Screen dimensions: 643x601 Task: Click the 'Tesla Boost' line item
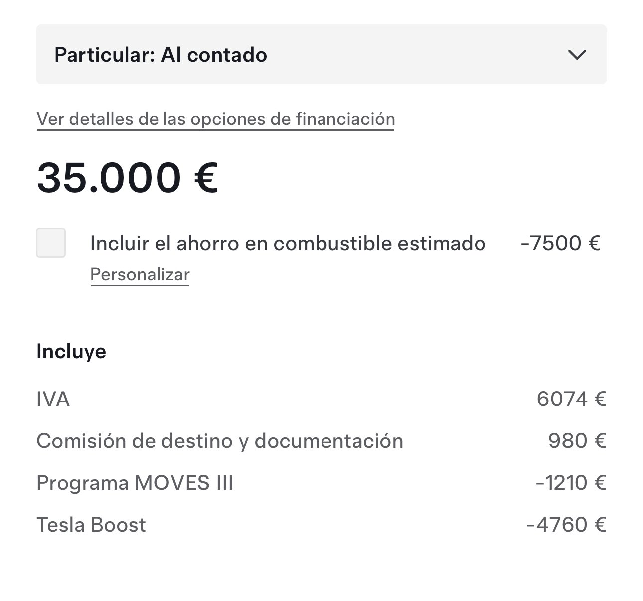91,525
